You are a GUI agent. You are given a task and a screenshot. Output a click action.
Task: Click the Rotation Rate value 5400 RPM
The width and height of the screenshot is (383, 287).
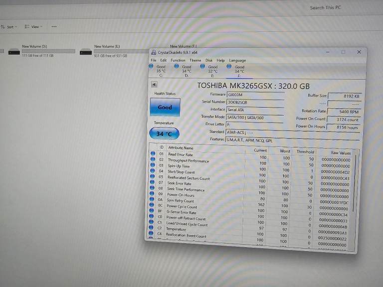pyautogui.click(x=344, y=112)
